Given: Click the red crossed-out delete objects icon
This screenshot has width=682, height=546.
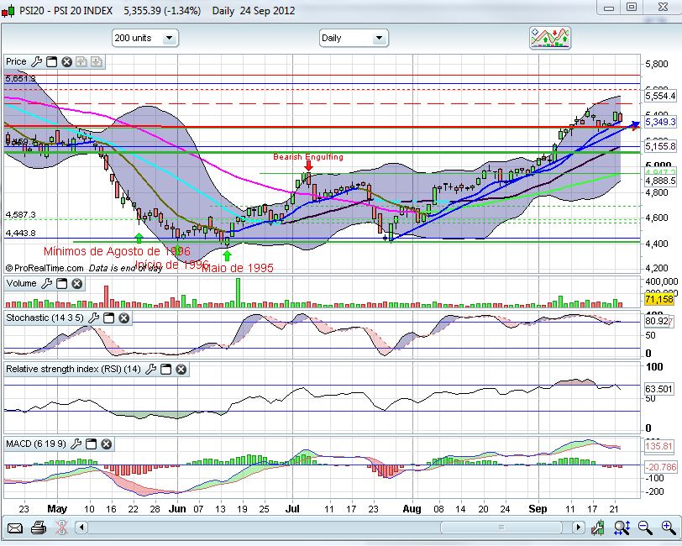Looking at the screenshot, I should (62, 528).
